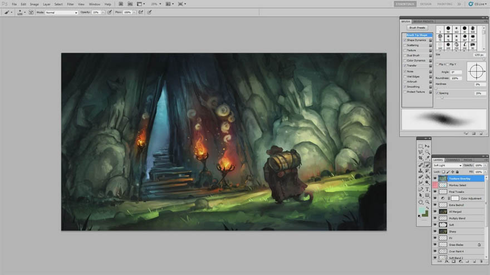Click the Brush Presets button

(x=417, y=28)
